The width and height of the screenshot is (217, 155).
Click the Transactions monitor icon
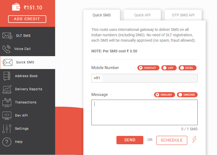click(7, 102)
